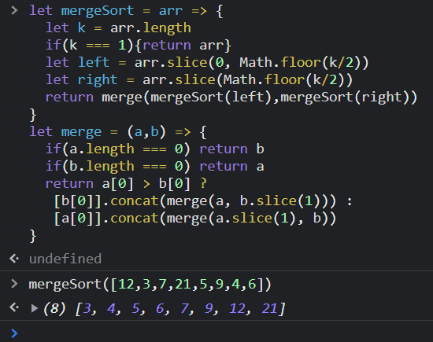Click the undefined return value
This screenshot has height=342, width=433.
pyautogui.click(x=65, y=259)
